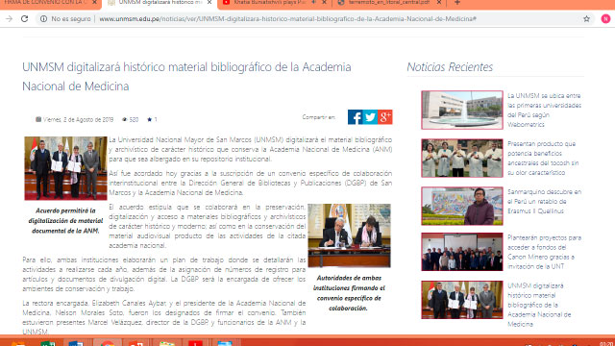The image size is (615, 346).
Task: Open the site information 'No es seguro' icon
Action: pos(44,19)
